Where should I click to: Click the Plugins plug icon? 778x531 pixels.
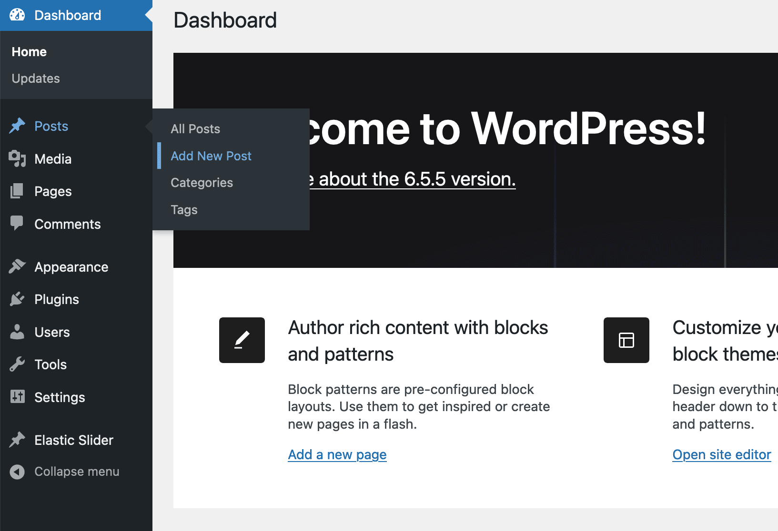coord(17,299)
